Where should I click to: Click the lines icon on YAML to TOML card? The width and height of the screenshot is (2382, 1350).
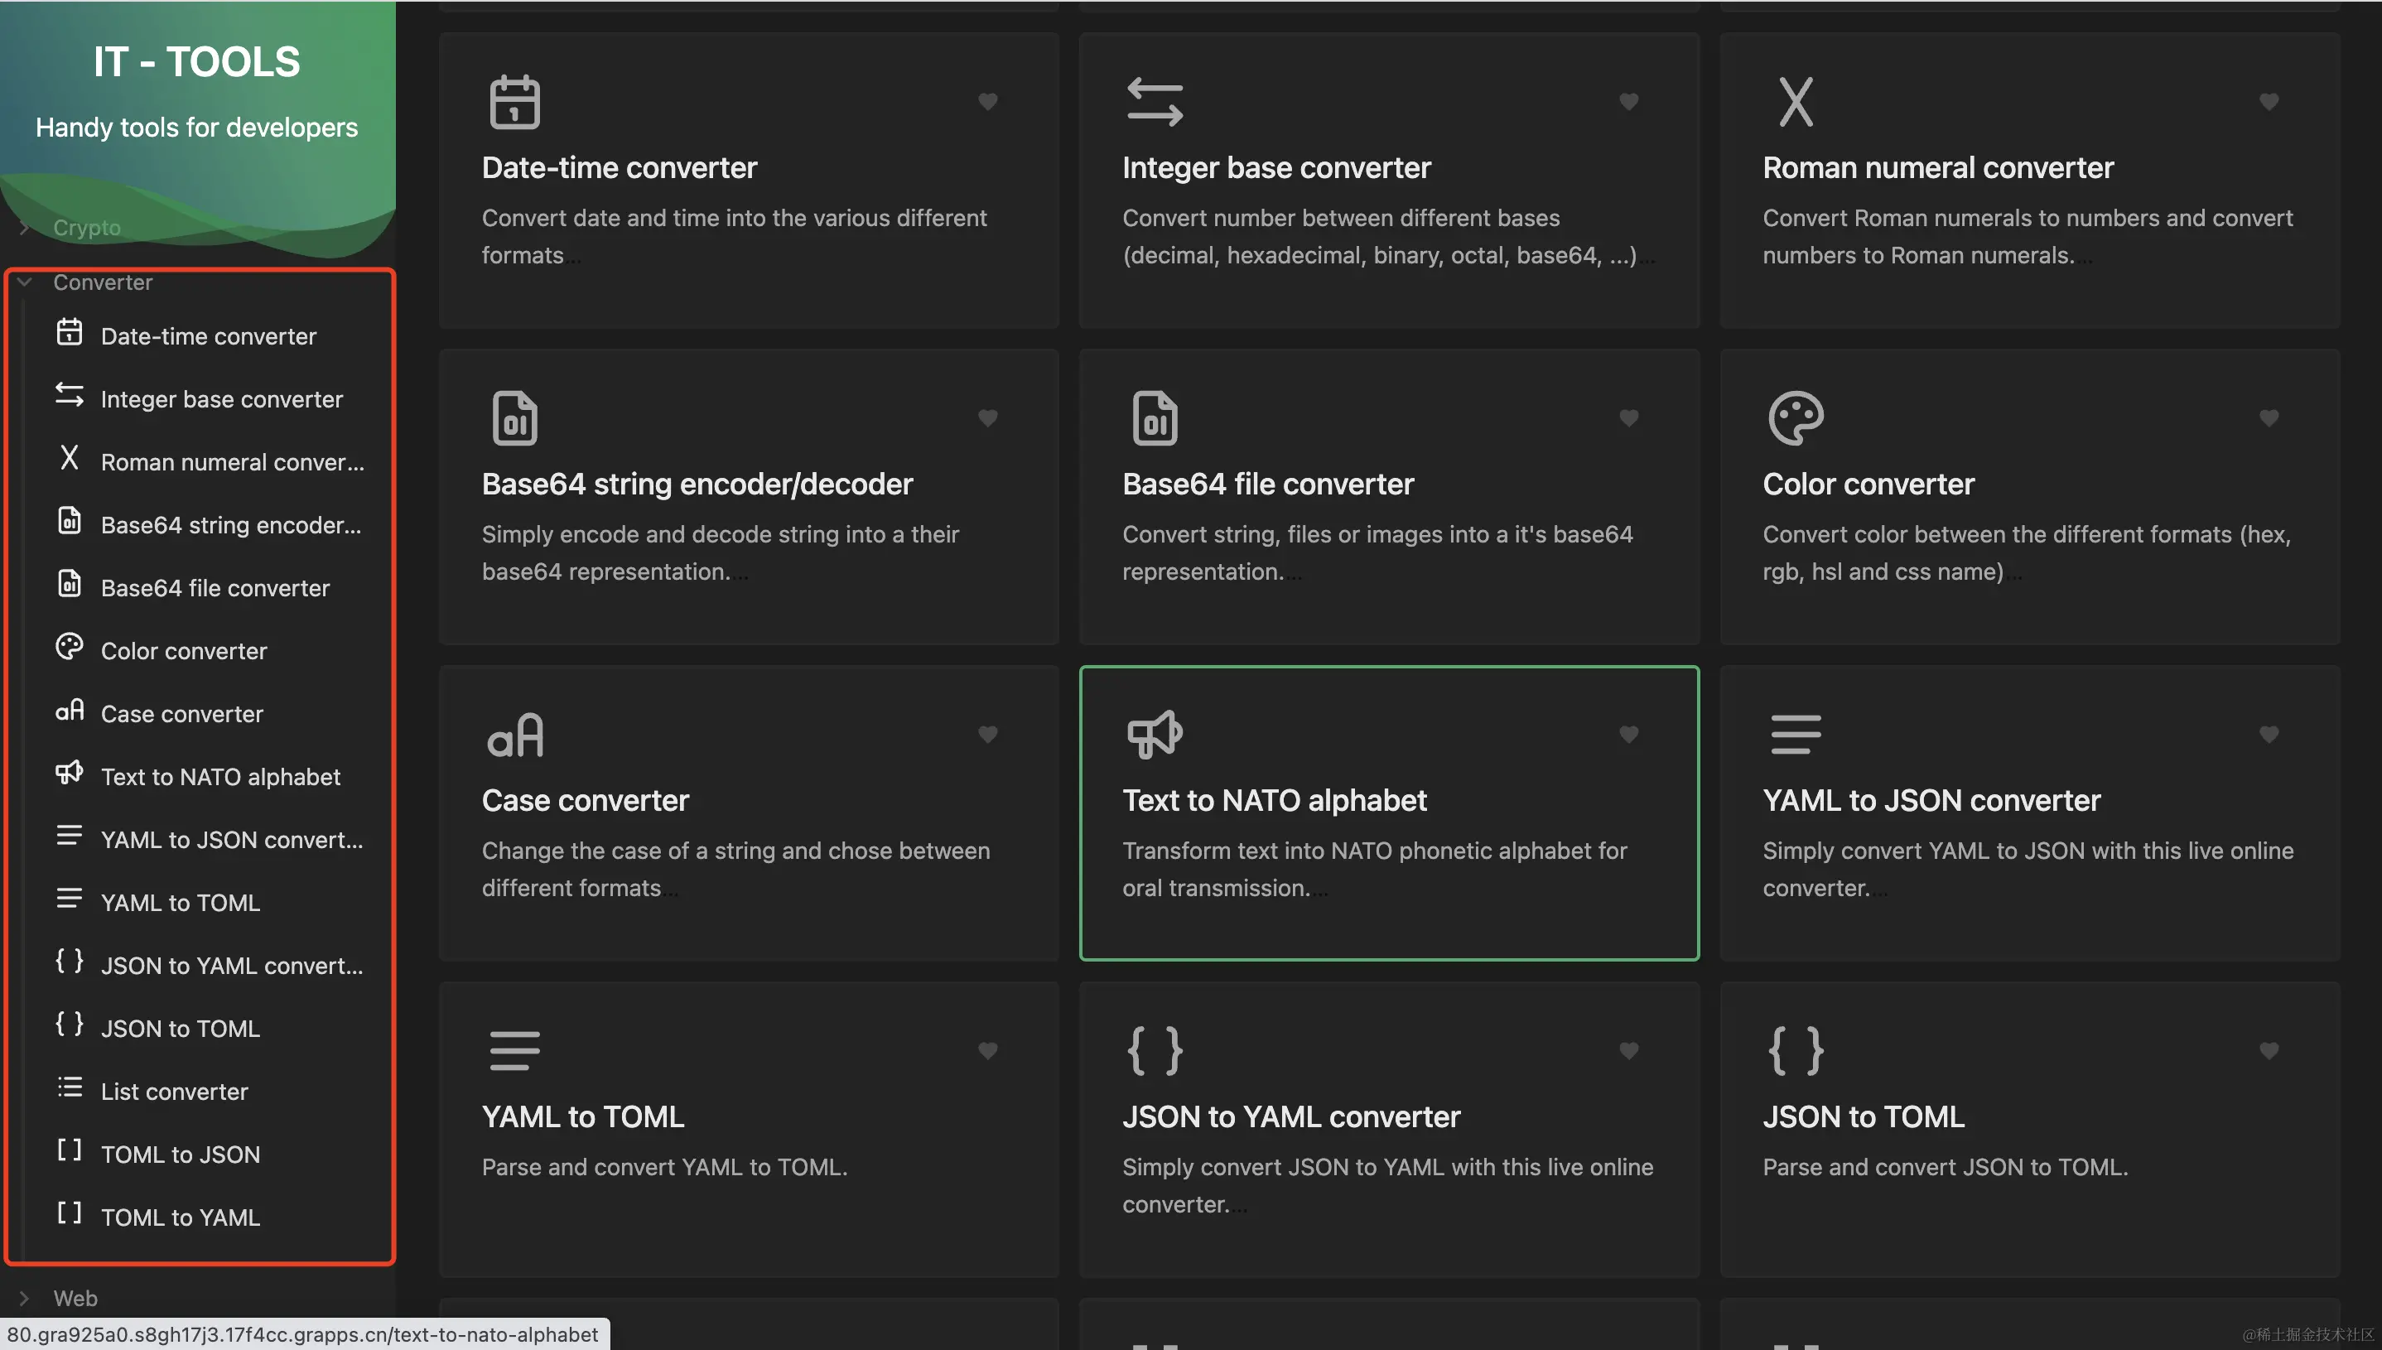click(514, 1050)
